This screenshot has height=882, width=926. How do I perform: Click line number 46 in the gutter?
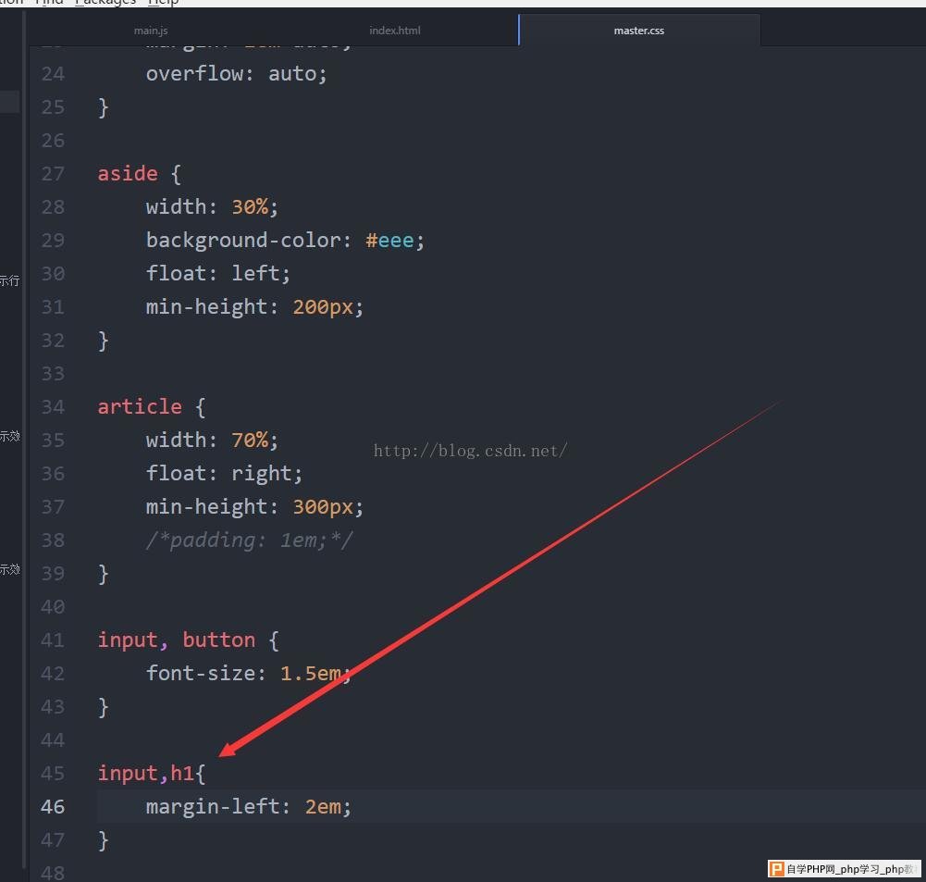tap(53, 807)
